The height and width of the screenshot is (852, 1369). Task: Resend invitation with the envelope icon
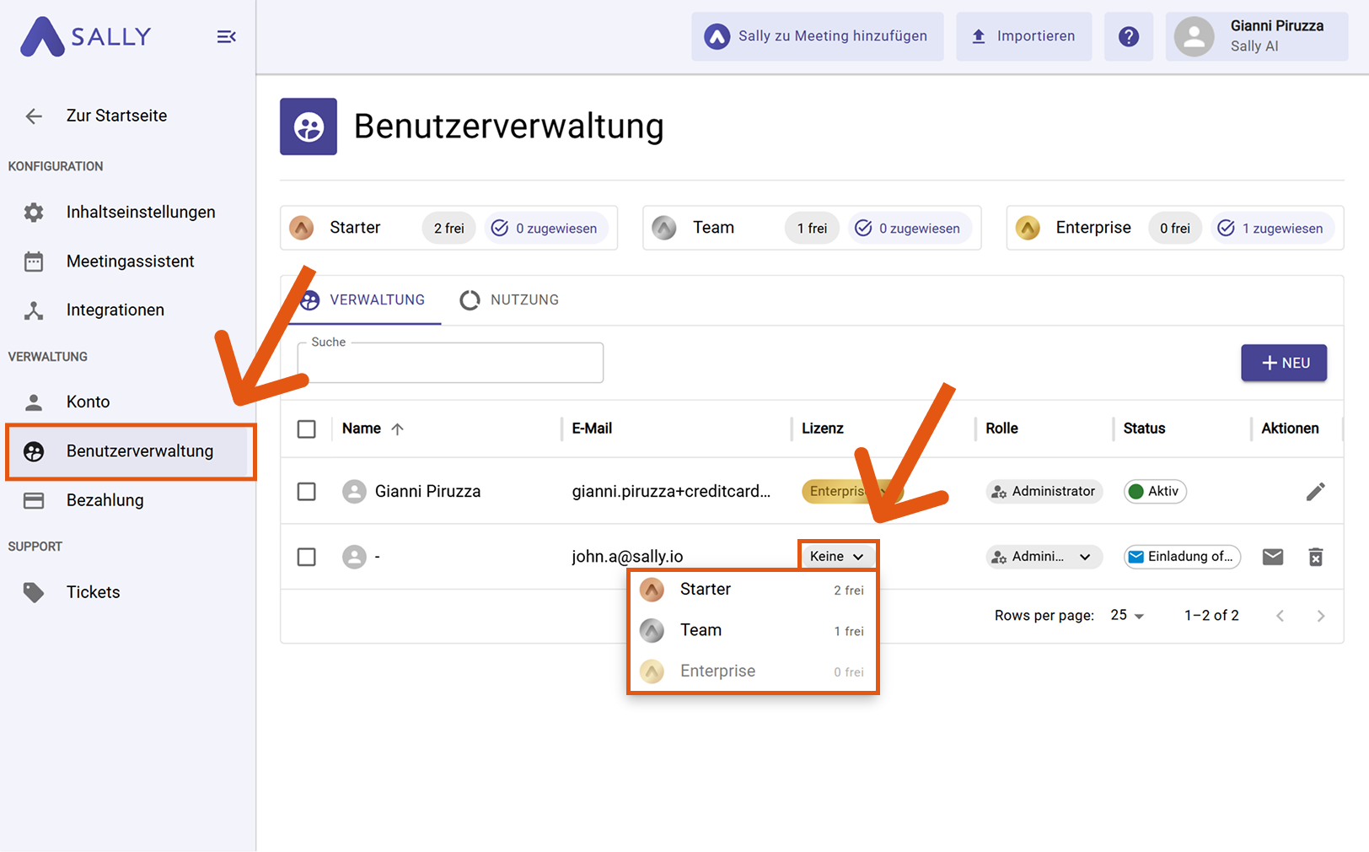pyautogui.click(x=1273, y=557)
